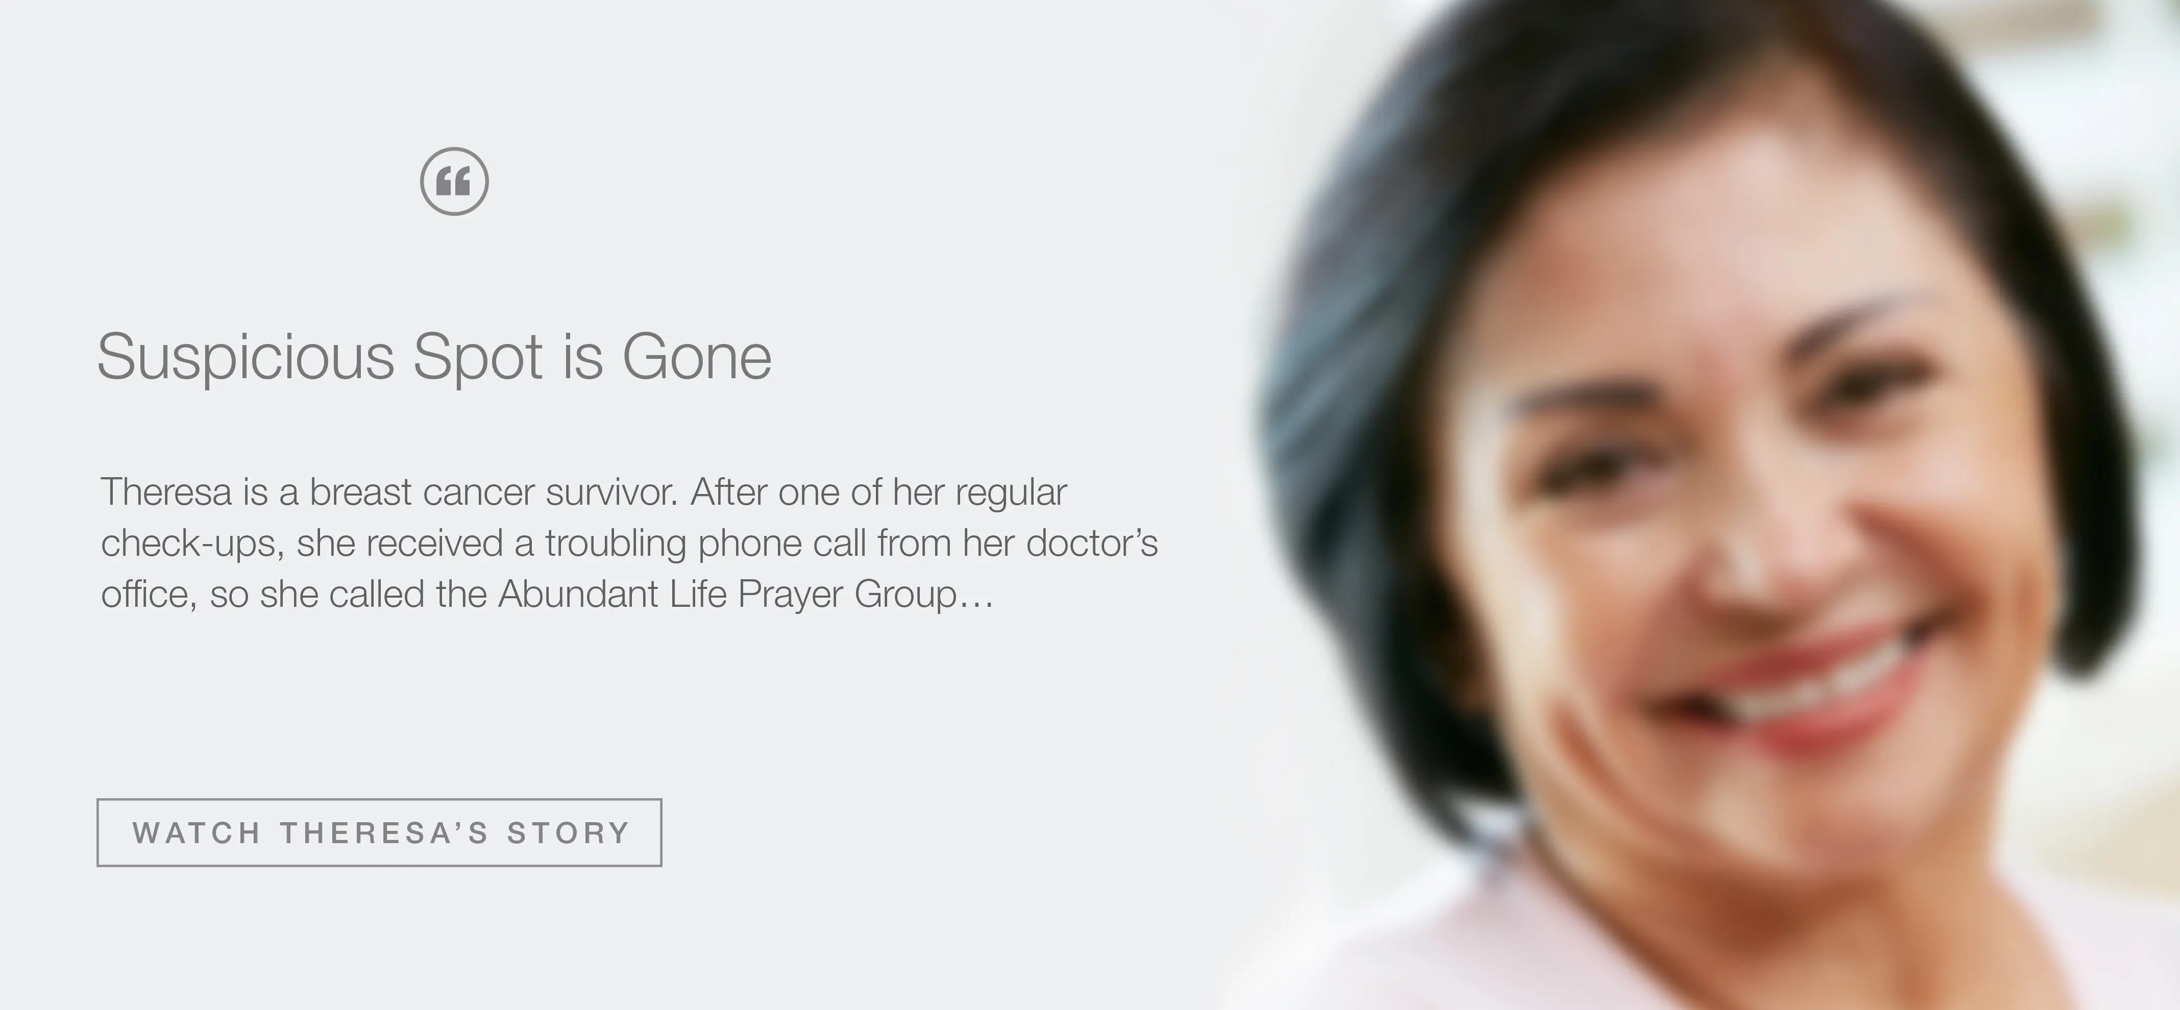Click the circled quotation mark icon
2180x1010 pixels.
[454, 181]
